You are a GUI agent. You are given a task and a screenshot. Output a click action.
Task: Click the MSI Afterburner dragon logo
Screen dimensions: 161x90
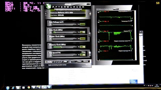(x=48, y=6)
